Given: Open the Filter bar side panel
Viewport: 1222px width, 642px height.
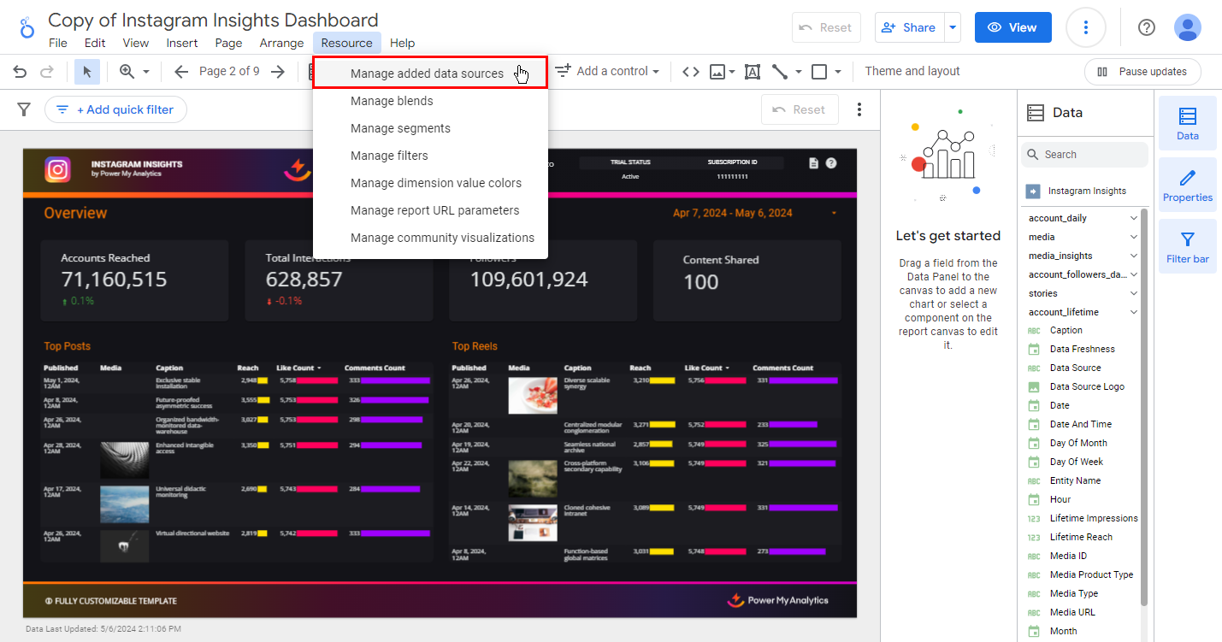Looking at the screenshot, I should tap(1187, 245).
